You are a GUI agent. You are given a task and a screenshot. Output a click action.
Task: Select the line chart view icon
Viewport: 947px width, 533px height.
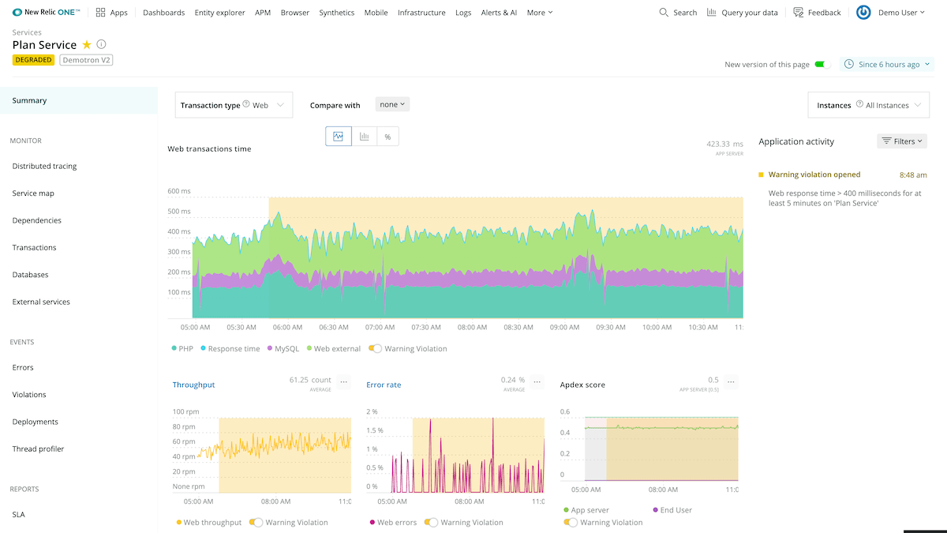pyautogui.click(x=338, y=137)
